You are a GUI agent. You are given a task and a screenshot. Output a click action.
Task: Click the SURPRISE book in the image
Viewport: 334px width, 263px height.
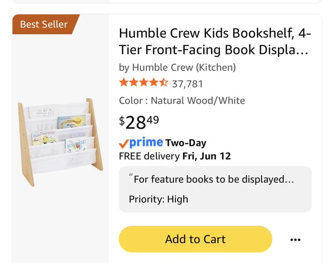pyautogui.click(x=76, y=146)
